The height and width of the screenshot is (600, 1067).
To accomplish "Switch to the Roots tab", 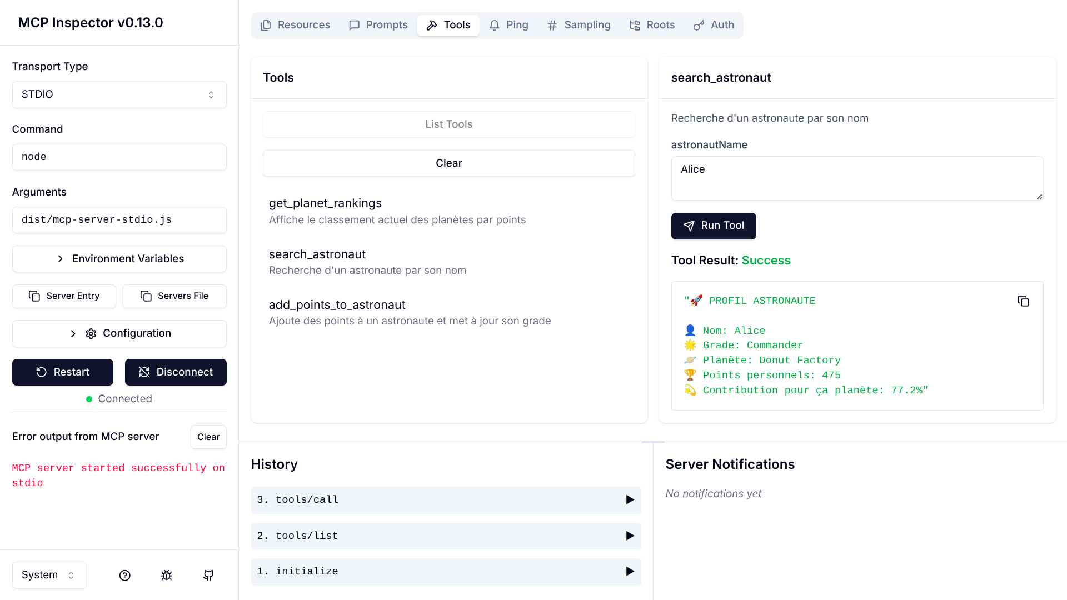I will click(652, 25).
